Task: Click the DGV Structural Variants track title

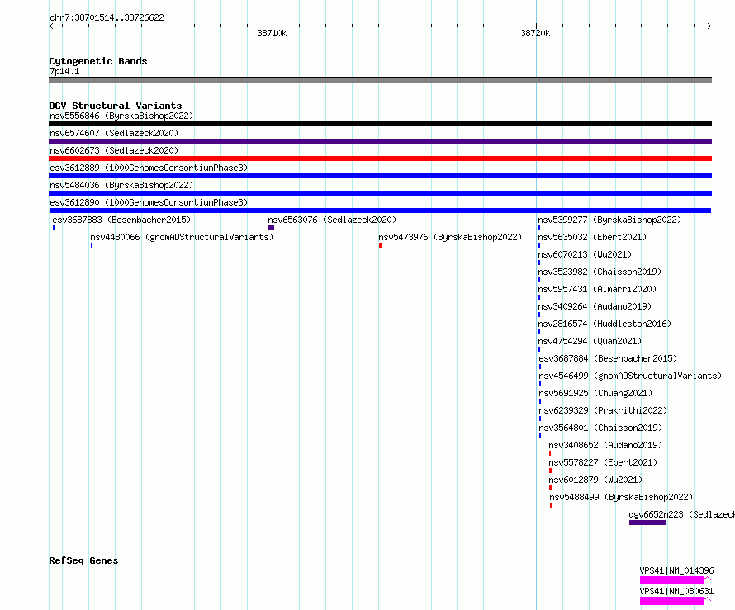Action: pos(116,106)
